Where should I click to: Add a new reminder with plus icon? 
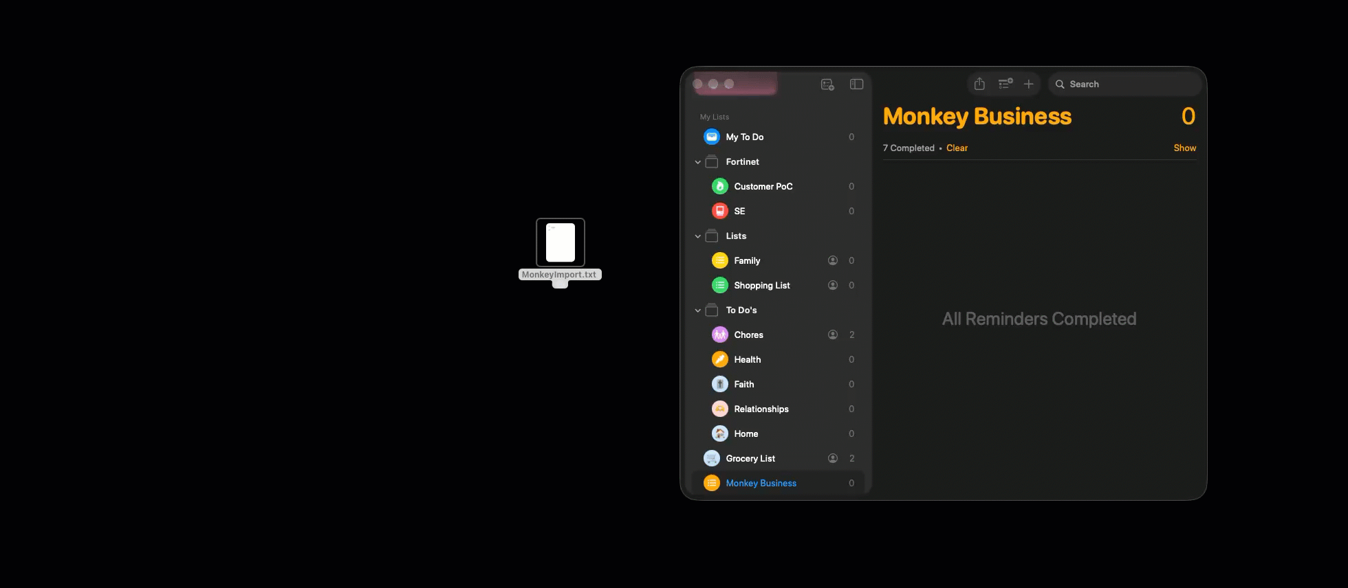click(1029, 84)
